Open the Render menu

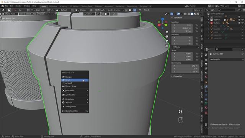pyautogui.click(x=18, y=6)
